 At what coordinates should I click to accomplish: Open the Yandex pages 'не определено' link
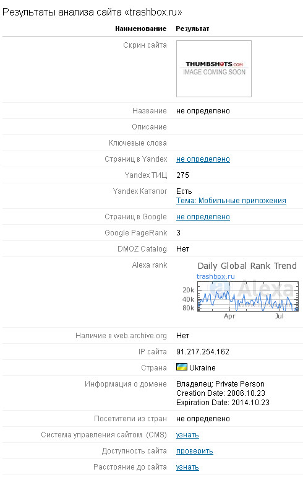(203, 159)
